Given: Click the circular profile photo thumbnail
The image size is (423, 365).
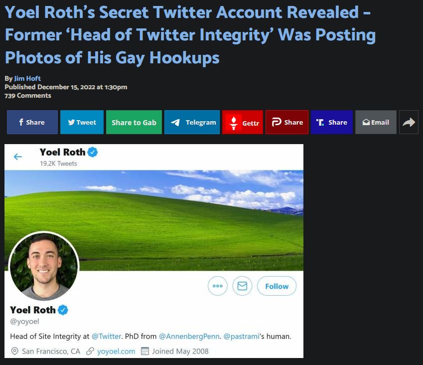Looking at the screenshot, I should pos(44,266).
